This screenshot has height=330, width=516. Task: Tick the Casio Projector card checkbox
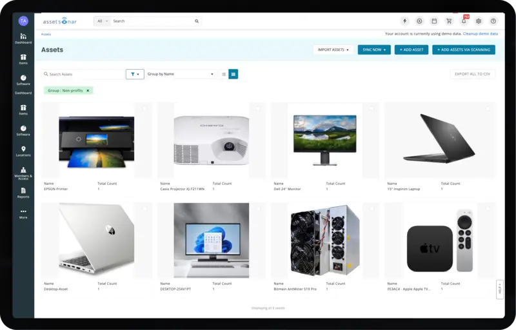(x=258, y=108)
